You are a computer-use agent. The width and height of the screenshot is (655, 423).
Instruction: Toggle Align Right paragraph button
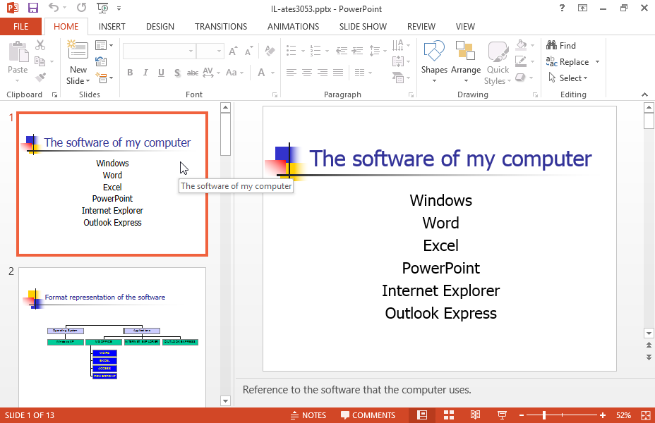pyautogui.click(x=323, y=73)
